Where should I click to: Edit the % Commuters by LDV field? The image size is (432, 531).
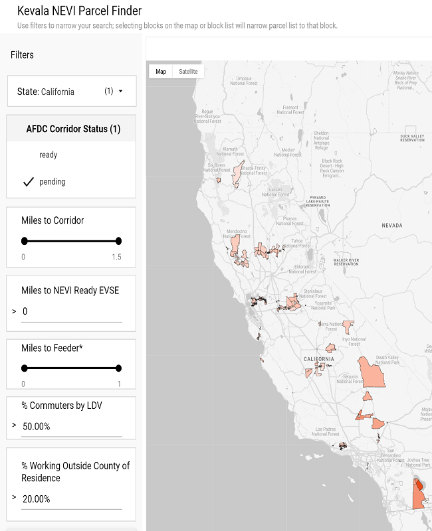click(72, 426)
